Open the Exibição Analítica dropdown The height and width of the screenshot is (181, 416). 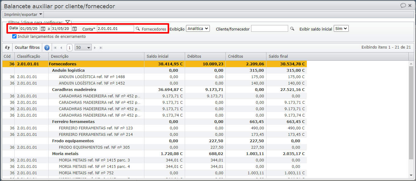coord(198,28)
